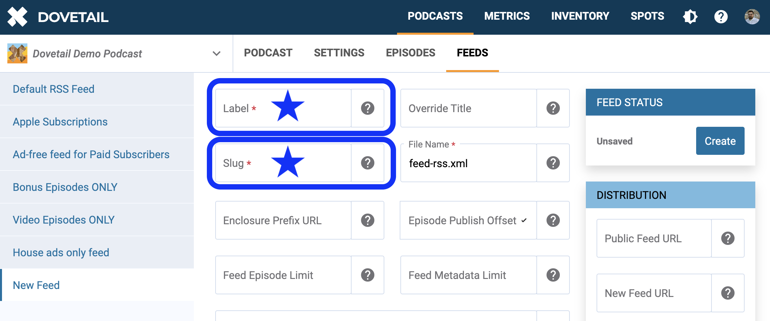Screen dimensions: 770x321
Task: Click the help icon beside Label field
Action: pyautogui.click(x=368, y=108)
